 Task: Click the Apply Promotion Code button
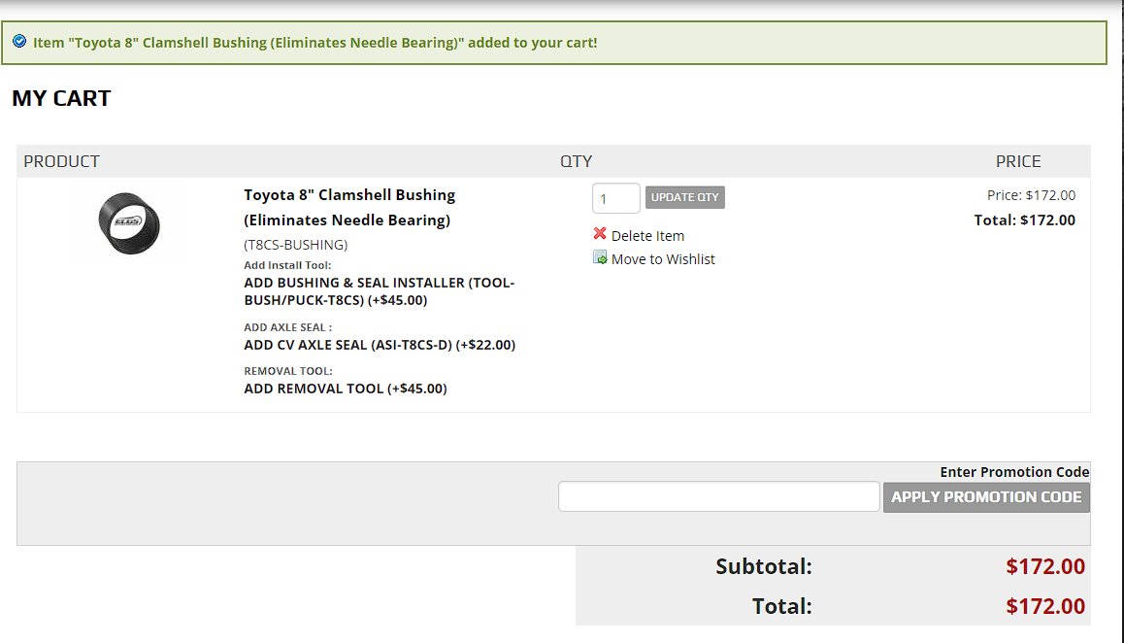(986, 497)
